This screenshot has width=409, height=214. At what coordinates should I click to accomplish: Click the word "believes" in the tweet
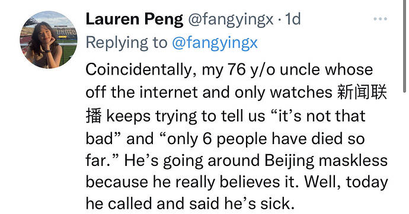(250, 182)
